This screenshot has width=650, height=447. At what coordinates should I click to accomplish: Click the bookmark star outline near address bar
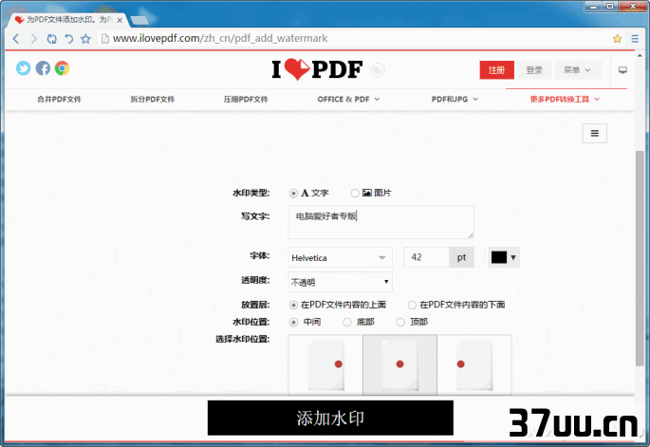click(85, 39)
